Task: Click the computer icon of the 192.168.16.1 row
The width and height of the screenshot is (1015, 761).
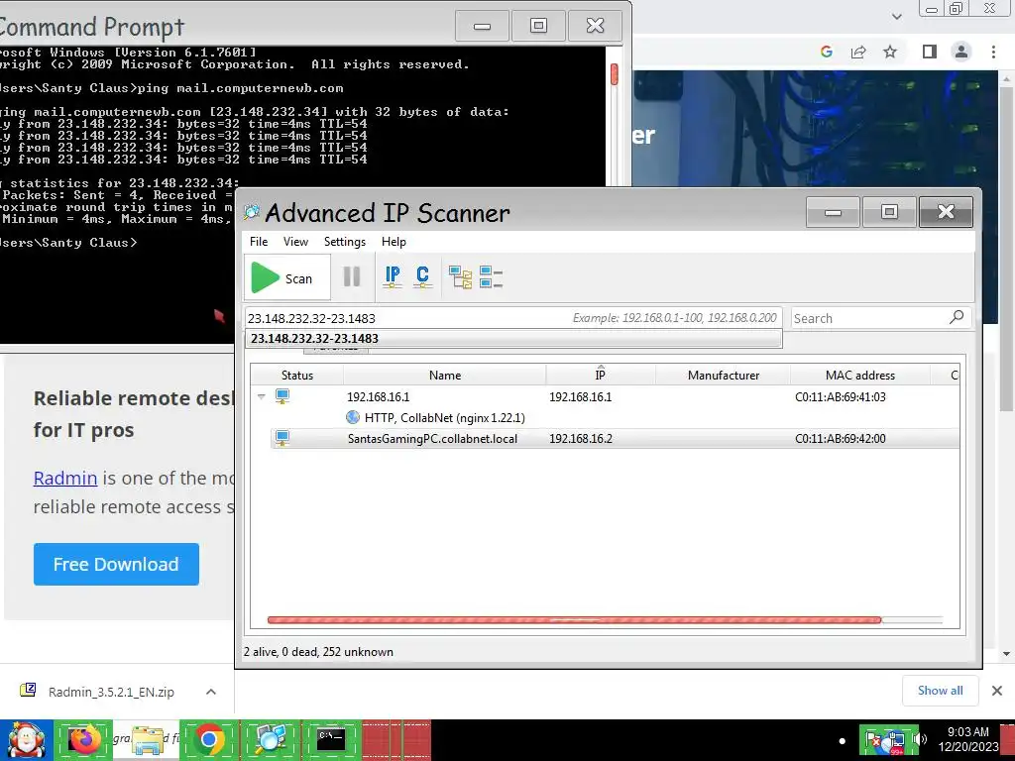Action: 282,396
